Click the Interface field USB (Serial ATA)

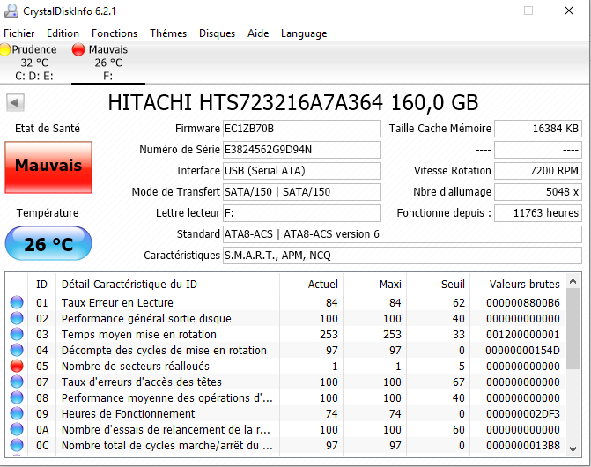point(302,171)
